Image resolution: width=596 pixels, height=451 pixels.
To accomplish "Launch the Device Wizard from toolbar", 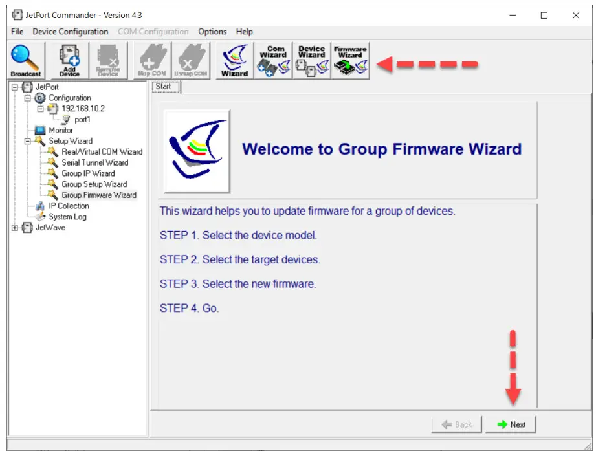I will click(311, 58).
